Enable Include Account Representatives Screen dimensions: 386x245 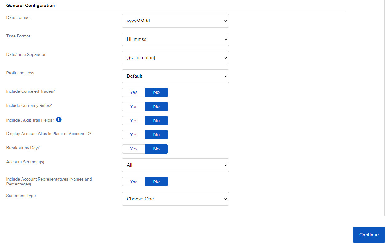pos(133,181)
